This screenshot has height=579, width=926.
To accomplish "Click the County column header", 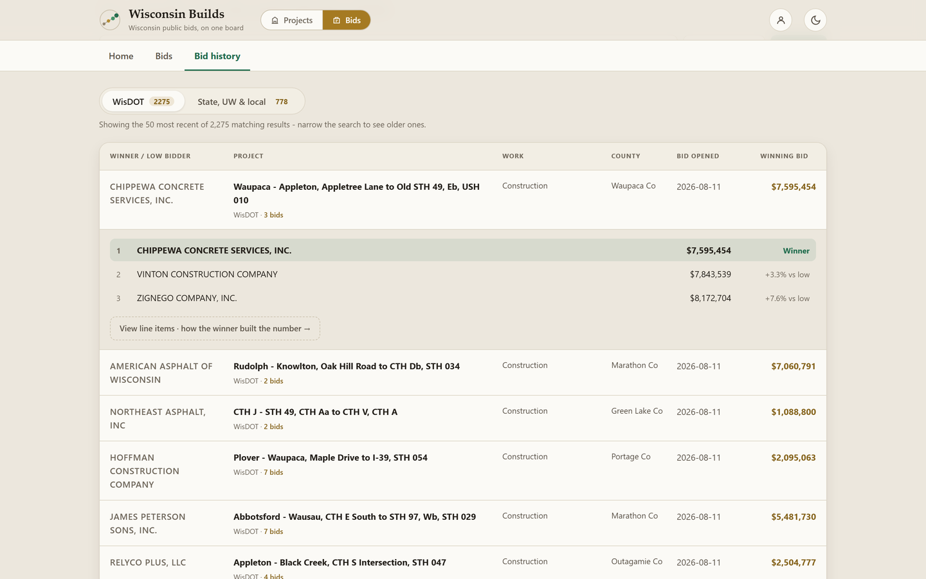I will [x=626, y=156].
